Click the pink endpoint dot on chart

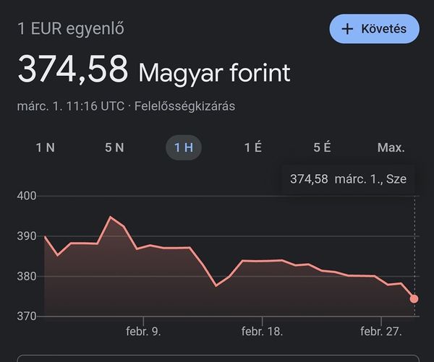tap(414, 298)
